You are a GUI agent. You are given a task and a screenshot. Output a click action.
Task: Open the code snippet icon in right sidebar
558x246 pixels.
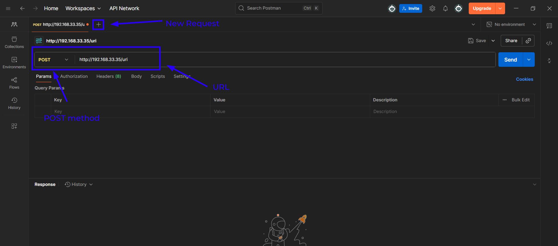click(549, 43)
